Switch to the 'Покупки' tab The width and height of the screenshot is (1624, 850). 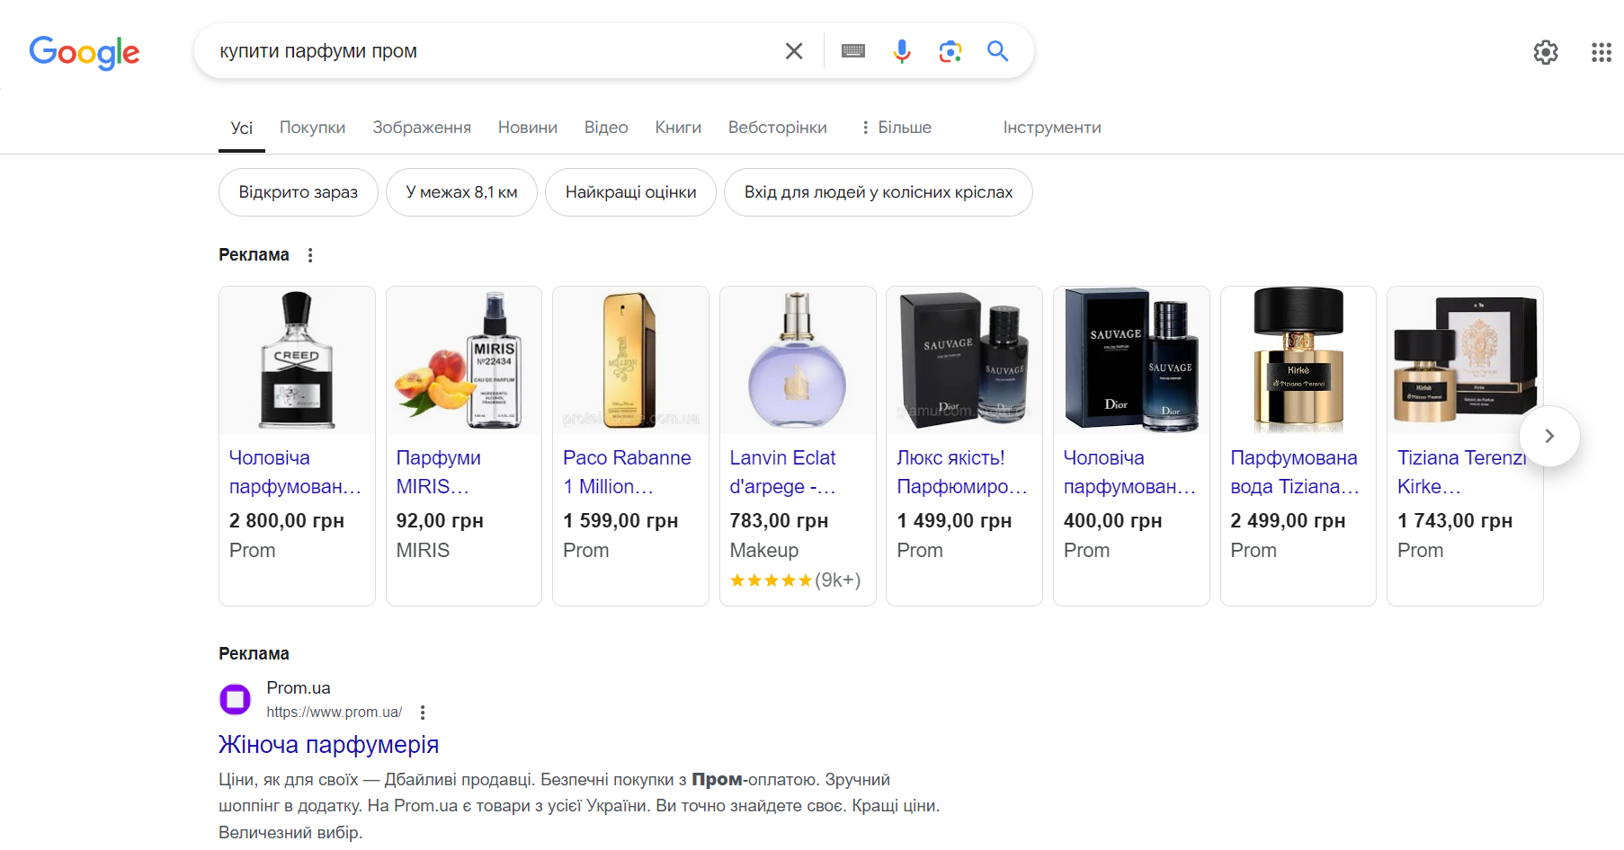[312, 127]
